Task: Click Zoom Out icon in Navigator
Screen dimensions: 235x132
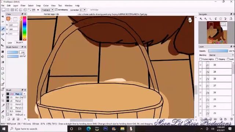Action: 206,19
